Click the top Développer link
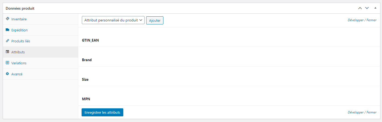 click(355, 20)
